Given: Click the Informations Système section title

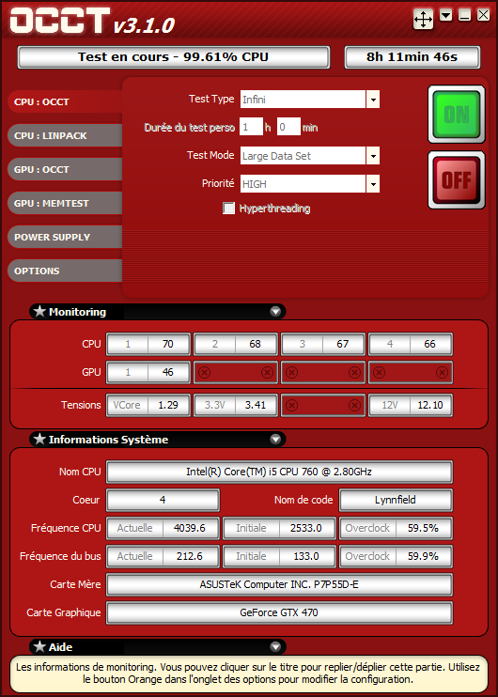Looking at the screenshot, I should tap(108, 440).
